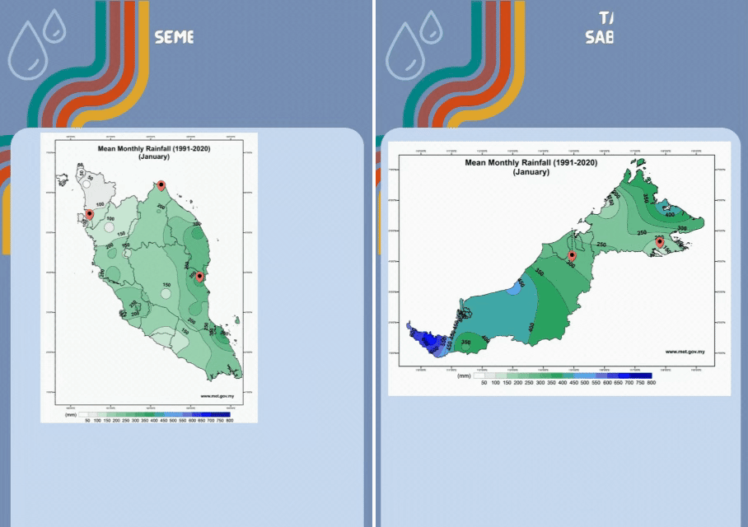Click the small water drop icon, right panel
Image resolution: width=748 pixels, height=527 pixels.
click(432, 26)
